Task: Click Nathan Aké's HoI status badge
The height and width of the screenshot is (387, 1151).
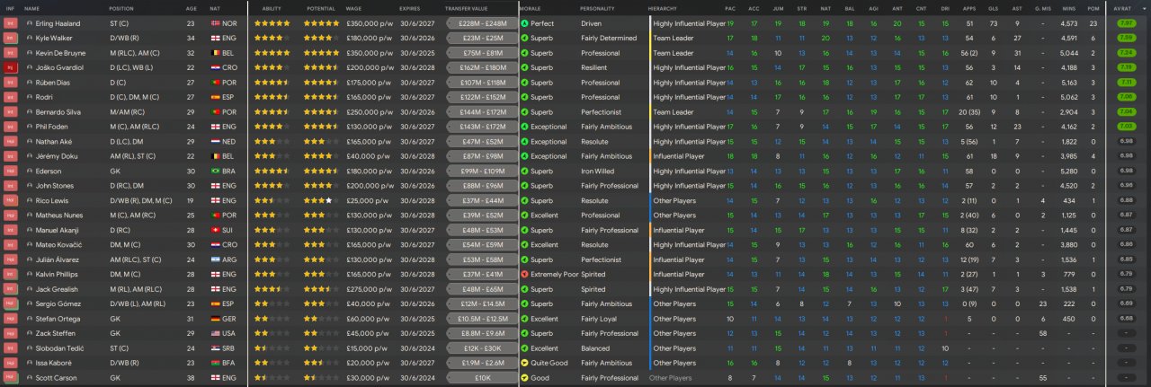Action: 11,141
